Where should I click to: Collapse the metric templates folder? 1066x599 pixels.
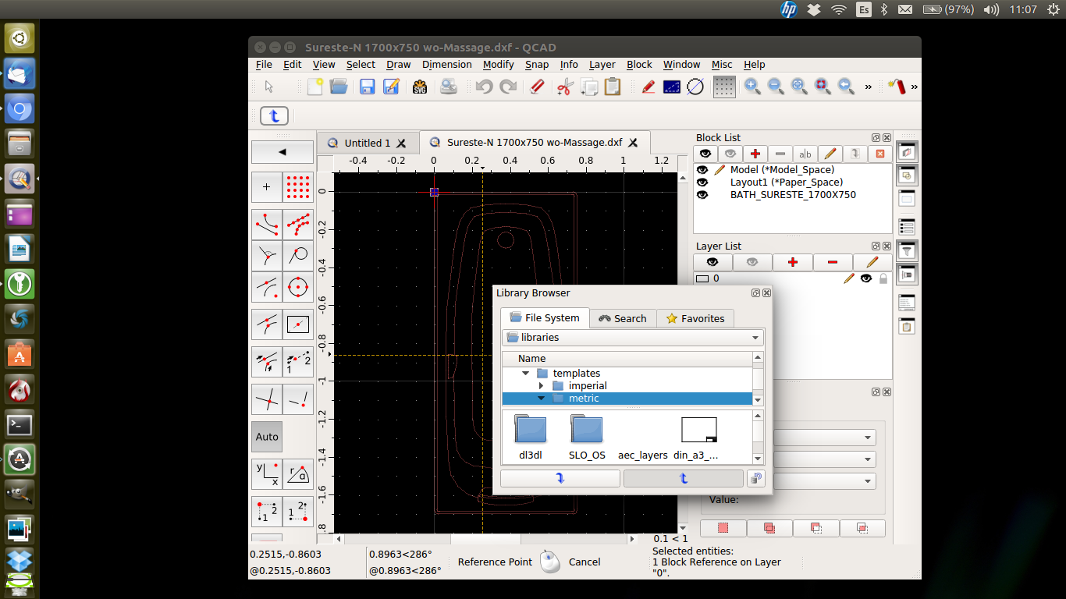tap(542, 398)
